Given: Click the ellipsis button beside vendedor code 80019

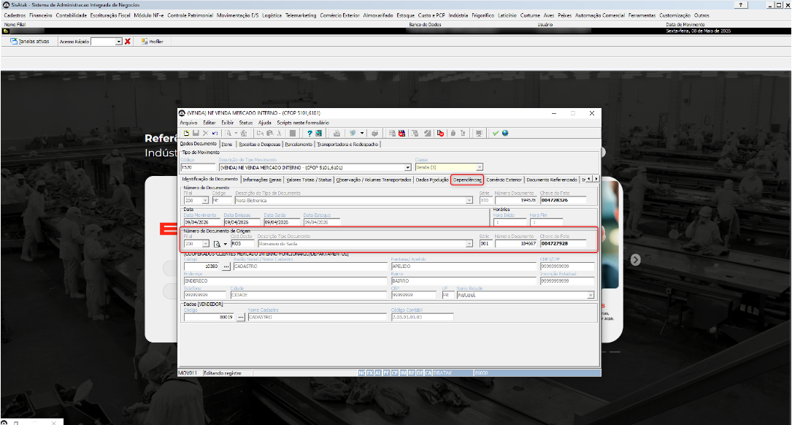Looking at the screenshot, I should pos(240,318).
